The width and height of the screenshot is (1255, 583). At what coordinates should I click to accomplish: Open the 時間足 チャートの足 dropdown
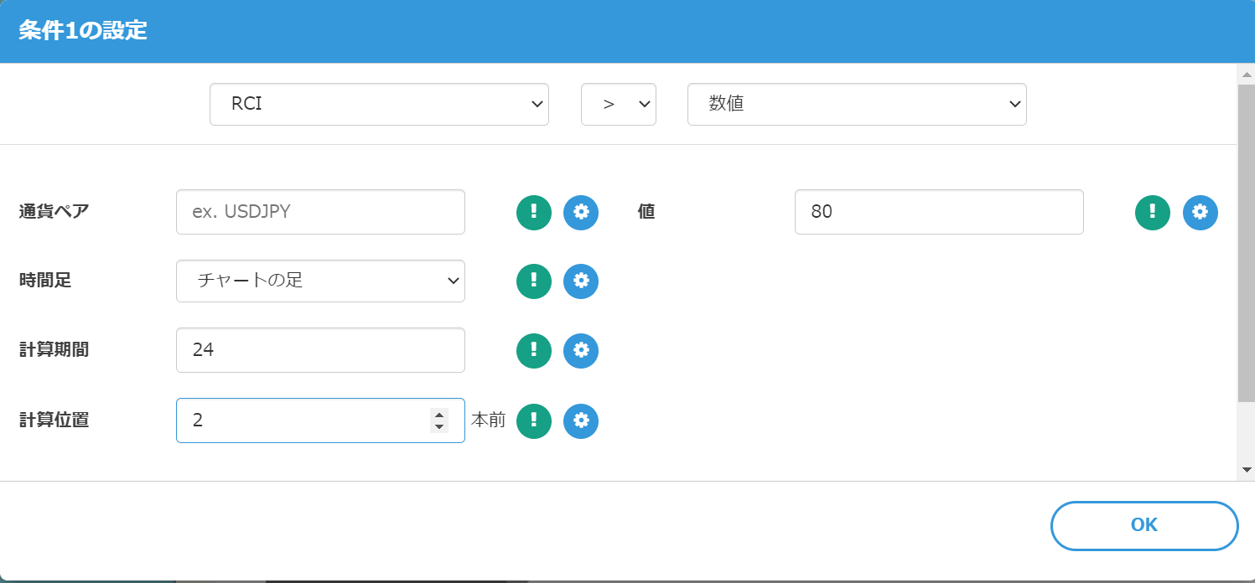click(320, 281)
